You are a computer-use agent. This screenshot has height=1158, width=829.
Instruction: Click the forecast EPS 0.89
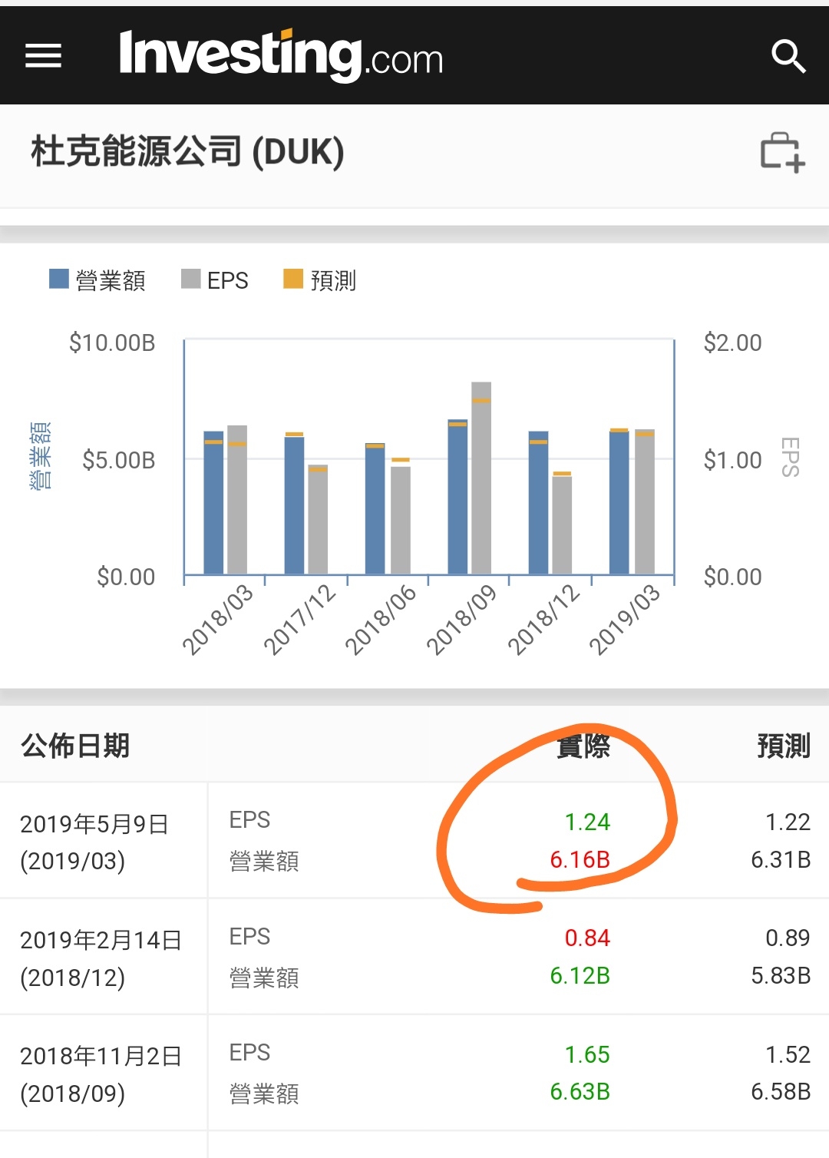coord(788,938)
